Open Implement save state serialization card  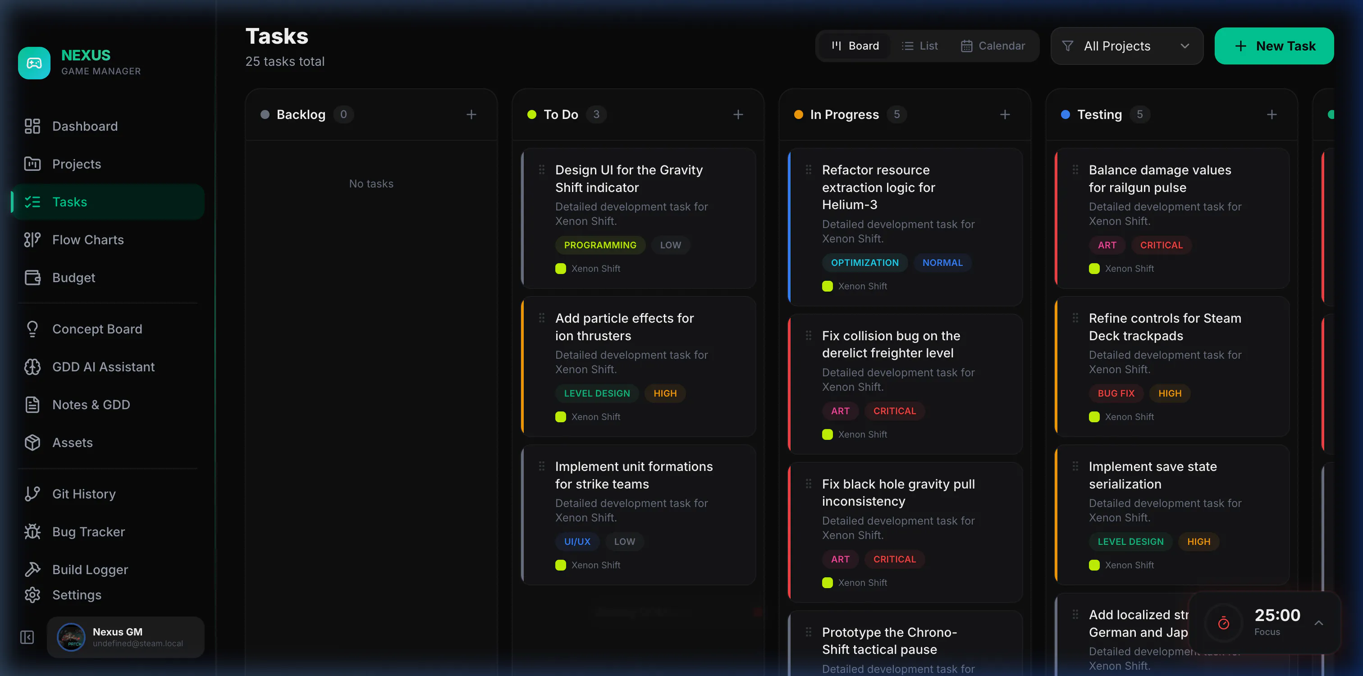tap(1172, 515)
